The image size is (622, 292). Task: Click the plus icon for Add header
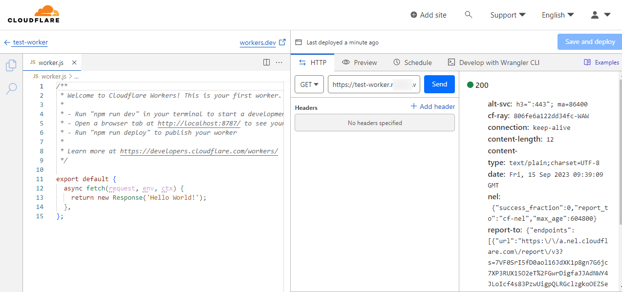[x=414, y=106]
